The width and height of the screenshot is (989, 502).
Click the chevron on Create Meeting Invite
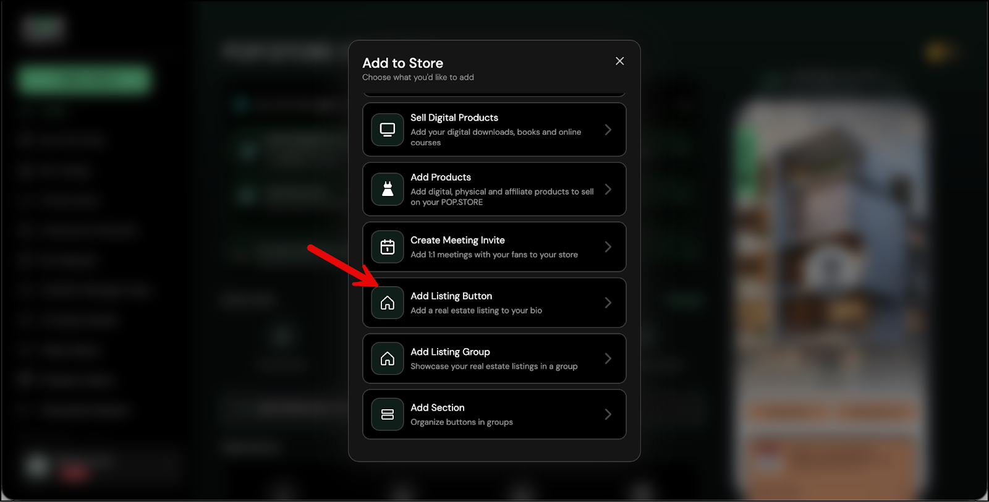tap(608, 247)
